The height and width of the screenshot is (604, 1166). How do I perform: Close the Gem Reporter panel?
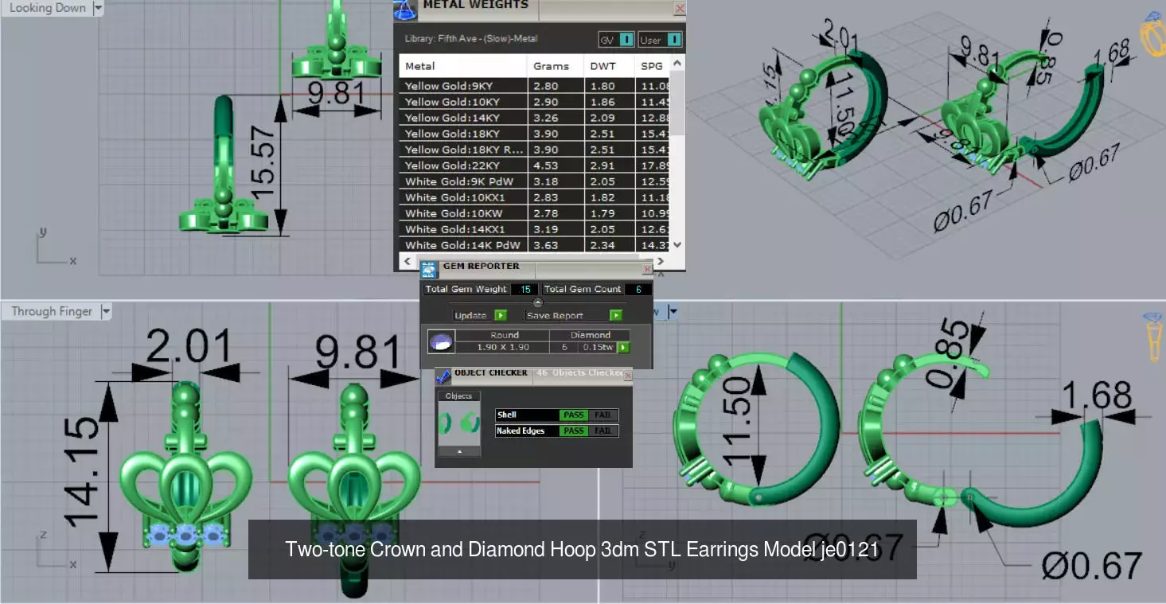coord(646,269)
